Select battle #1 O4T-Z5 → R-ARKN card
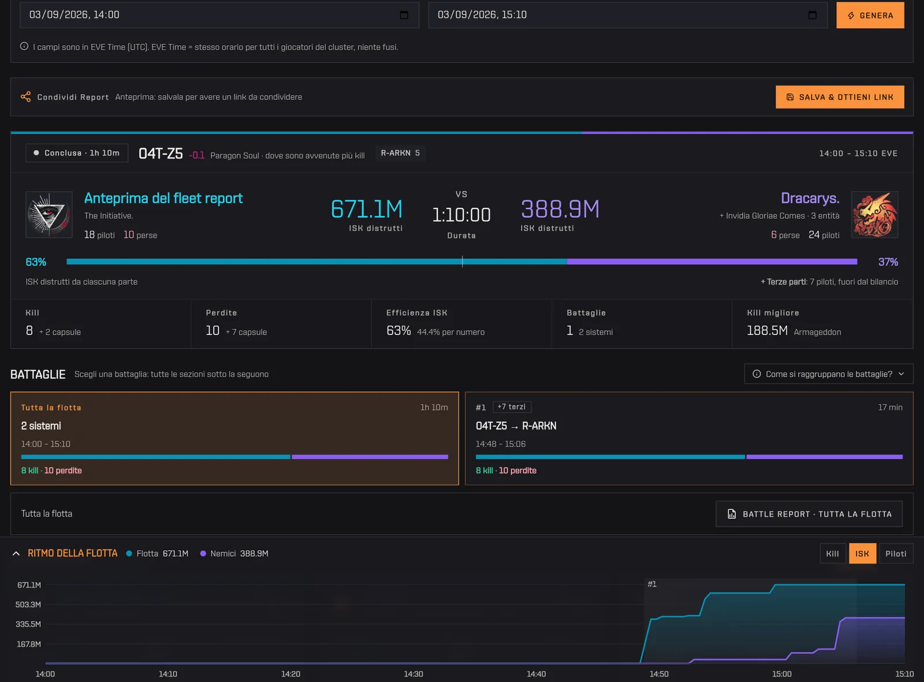Viewport: 924px width, 682px height. 689,438
